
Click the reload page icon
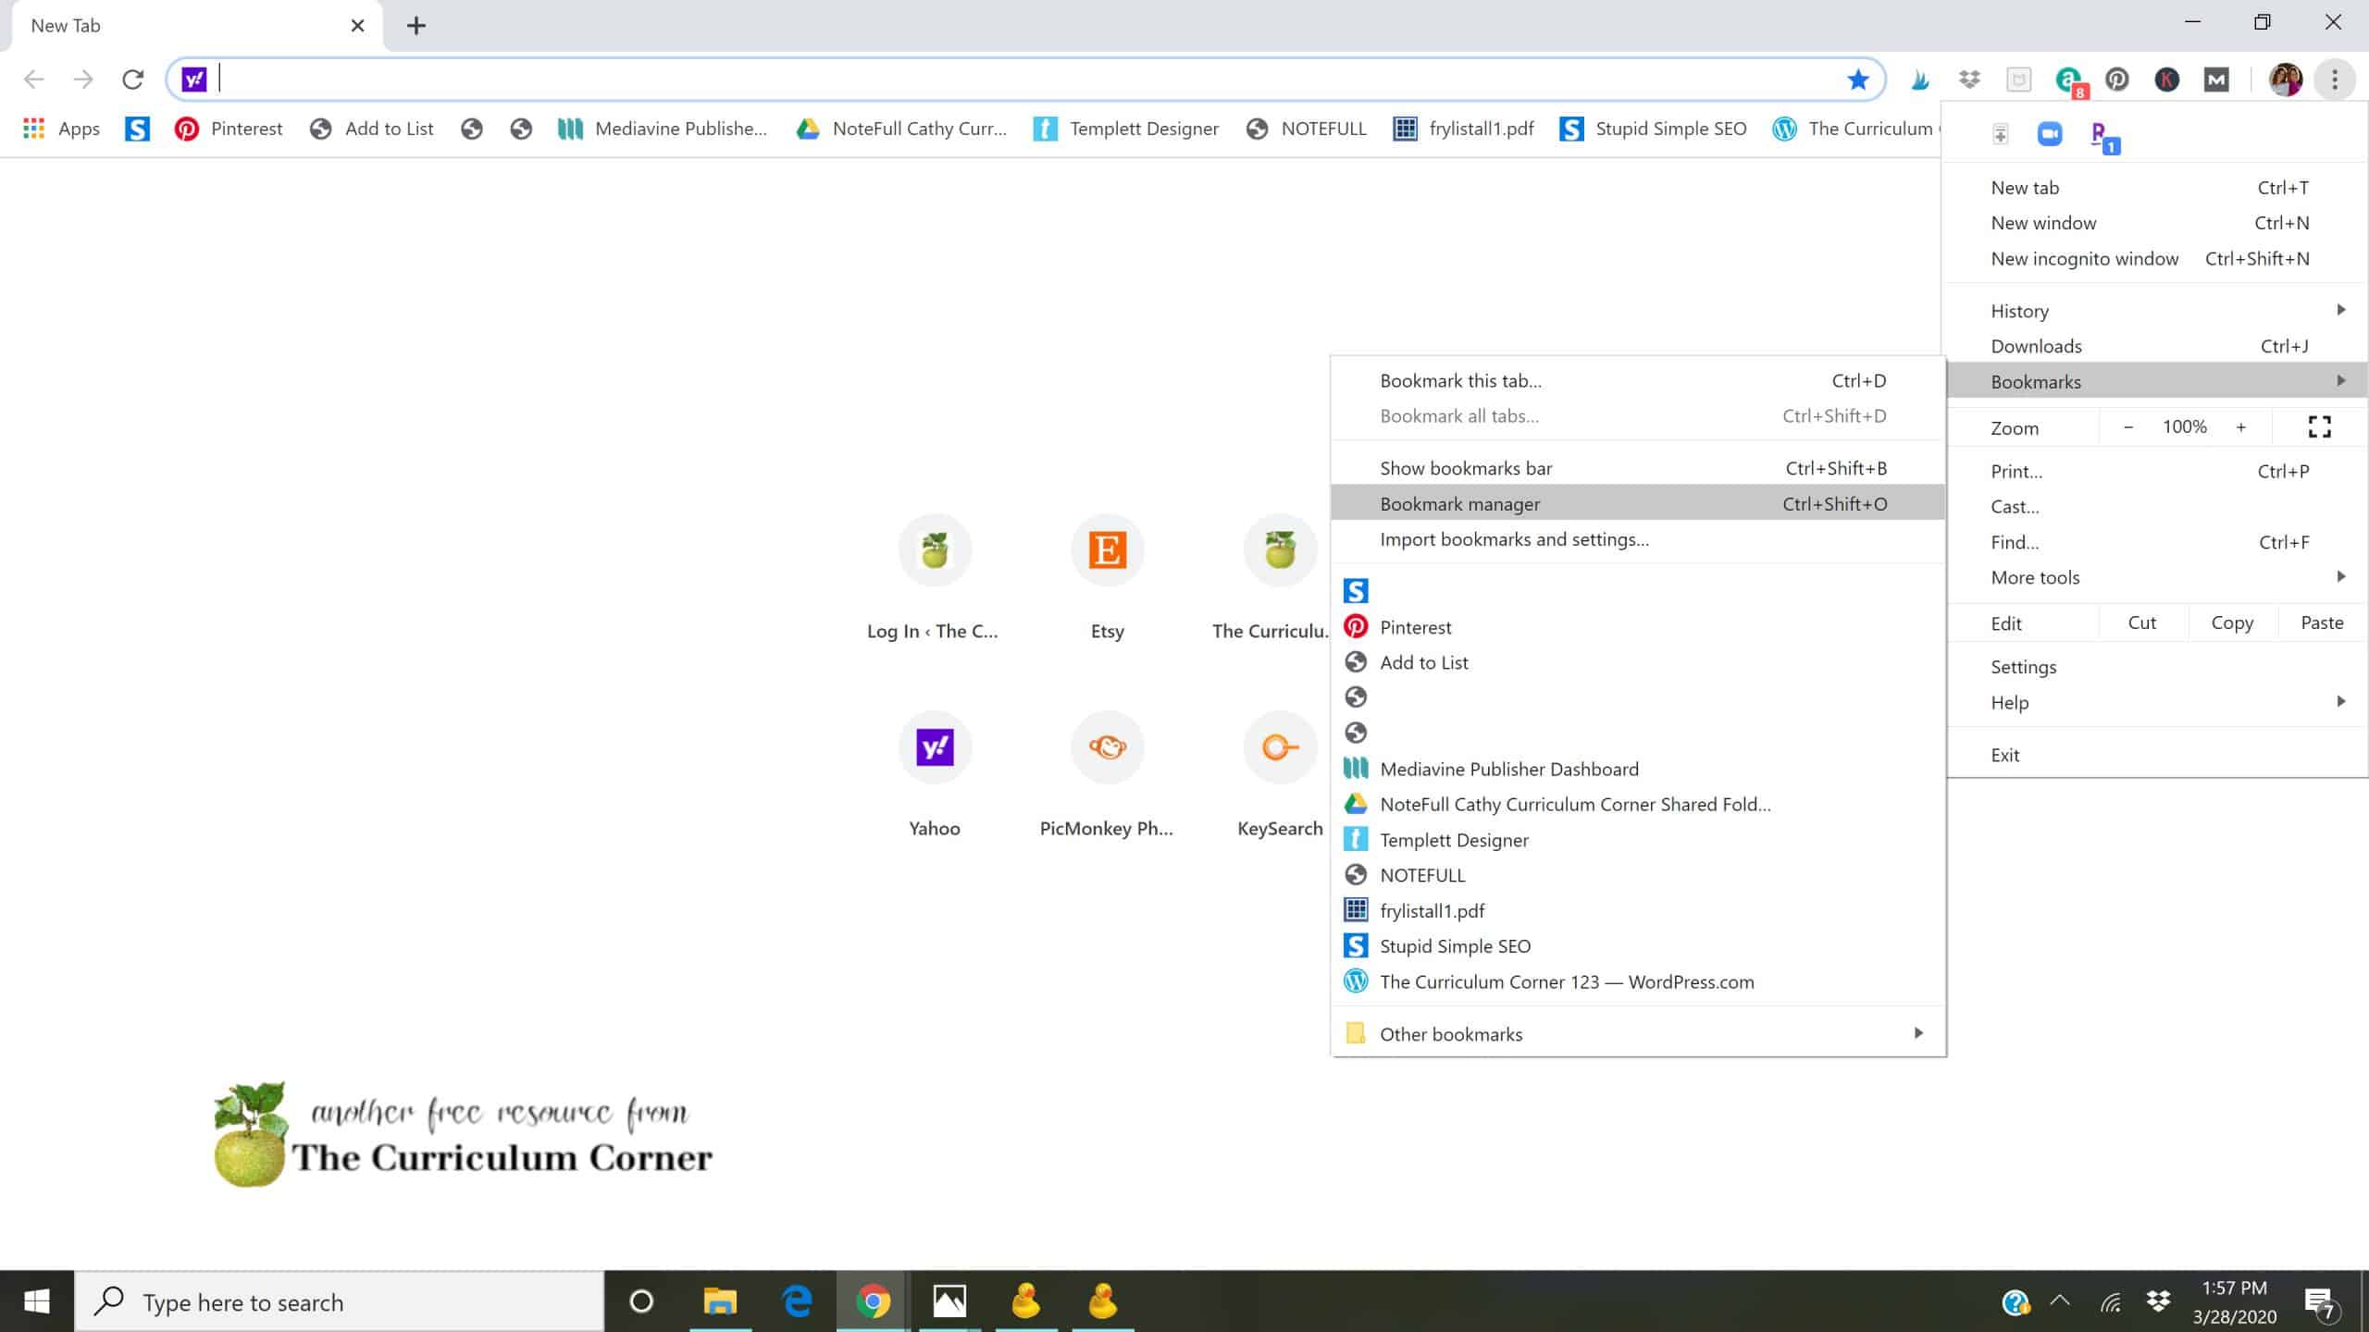click(x=133, y=79)
